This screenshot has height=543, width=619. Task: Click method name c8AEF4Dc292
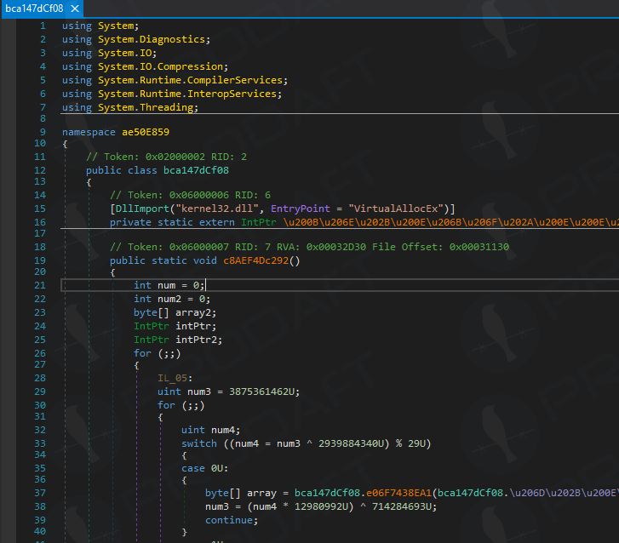pyautogui.click(x=255, y=260)
